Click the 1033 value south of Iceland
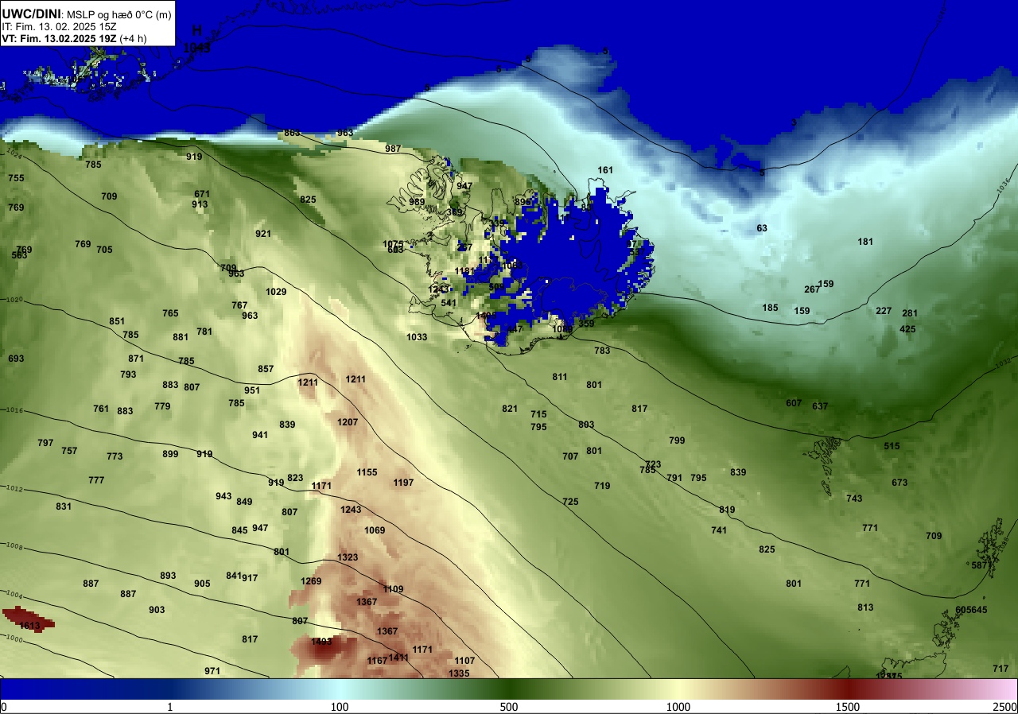Image resolution: width=1018 pixels, height=714 pixels. 417,337
